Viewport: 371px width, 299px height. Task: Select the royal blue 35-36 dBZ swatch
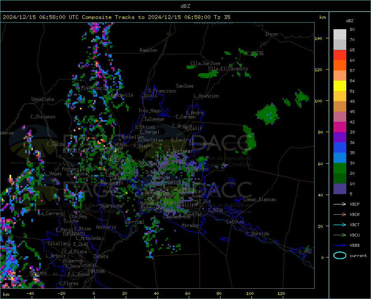point(340,148)
